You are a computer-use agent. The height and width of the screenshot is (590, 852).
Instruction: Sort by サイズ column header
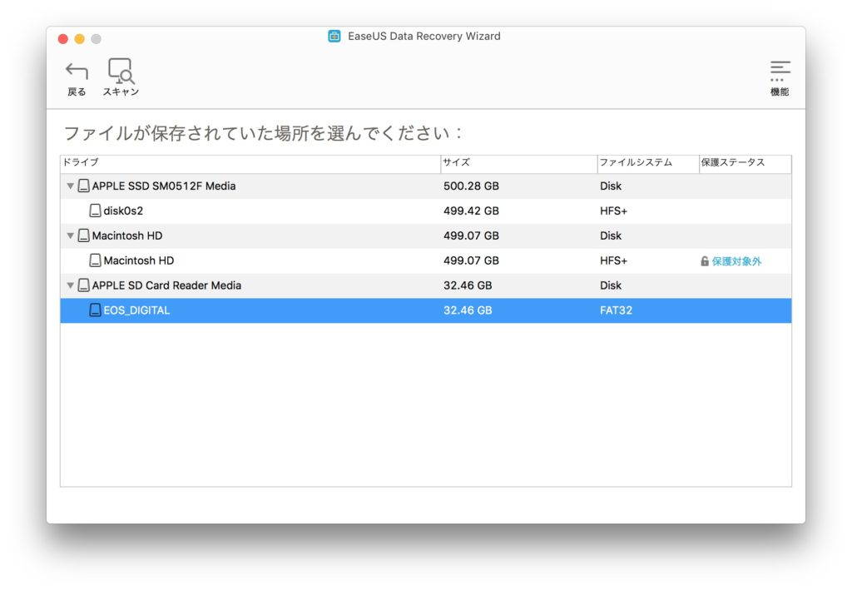coord(519,162)
